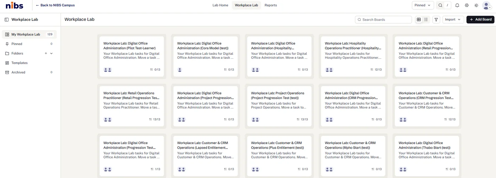Click the Search Boards field
Screen dimensions: 496x178
(x=383, y=19)
